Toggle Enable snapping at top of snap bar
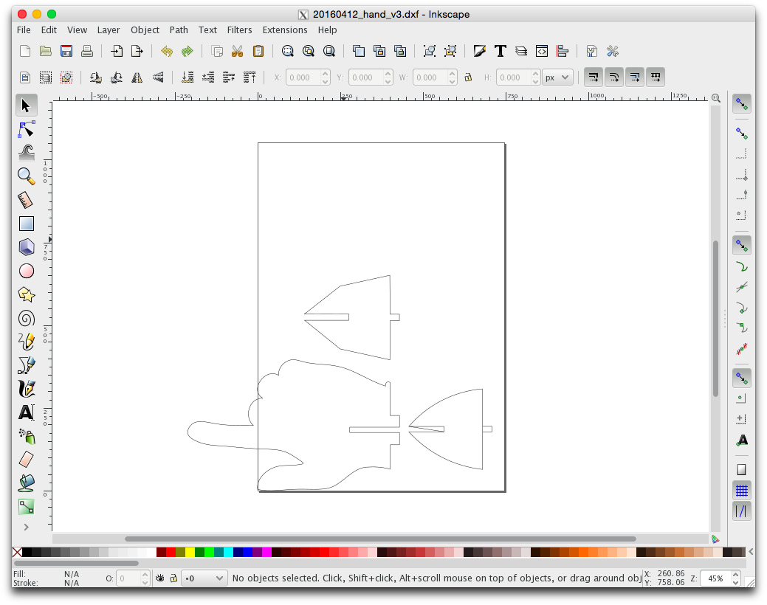 coord(742,104)
